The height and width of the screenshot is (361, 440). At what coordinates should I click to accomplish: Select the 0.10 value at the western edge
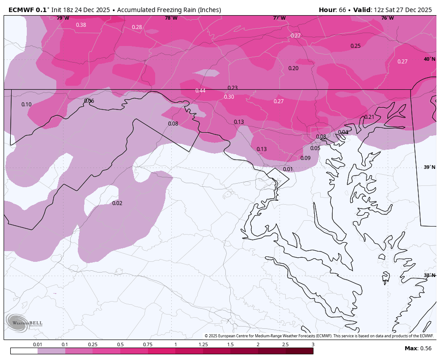[26, 105]
